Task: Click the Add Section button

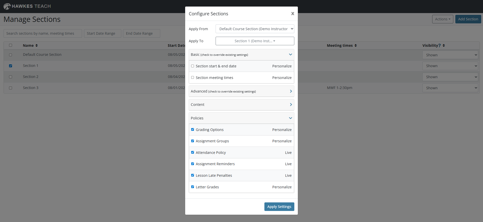Action: coord(468,19)
